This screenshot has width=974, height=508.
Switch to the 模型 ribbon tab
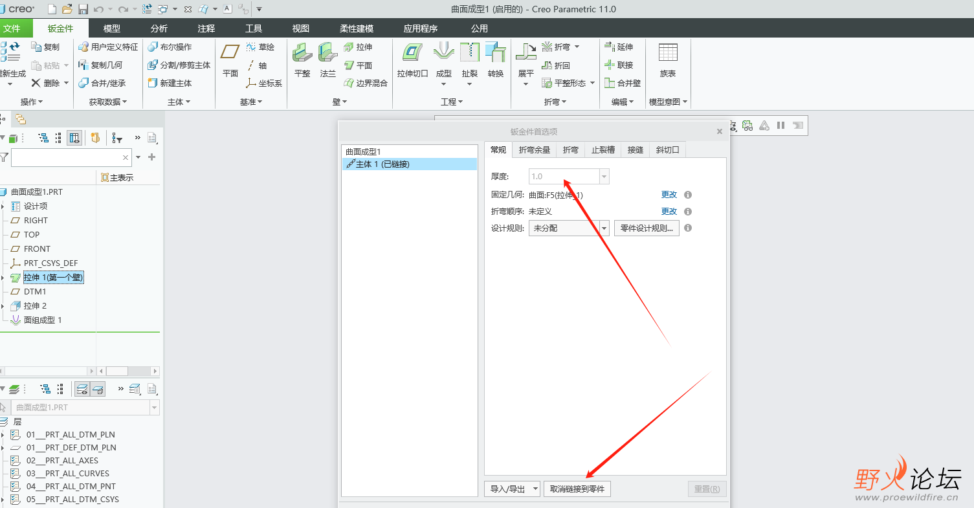click(112, 28)
